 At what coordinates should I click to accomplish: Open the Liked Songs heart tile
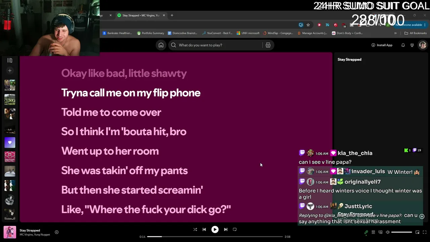pos(10,143)
